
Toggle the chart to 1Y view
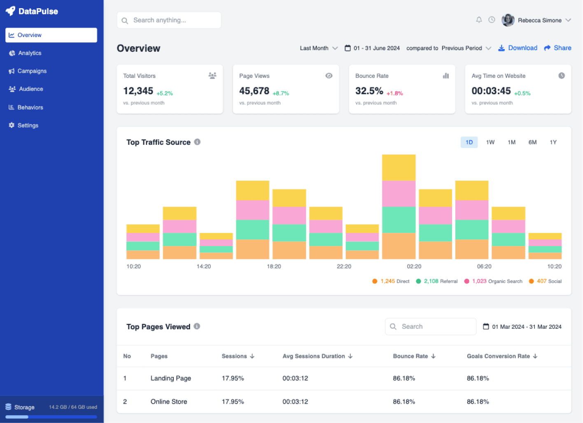tap(553, 142)
